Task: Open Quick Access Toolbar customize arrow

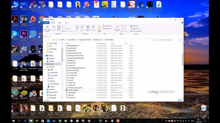Action: 49,37
